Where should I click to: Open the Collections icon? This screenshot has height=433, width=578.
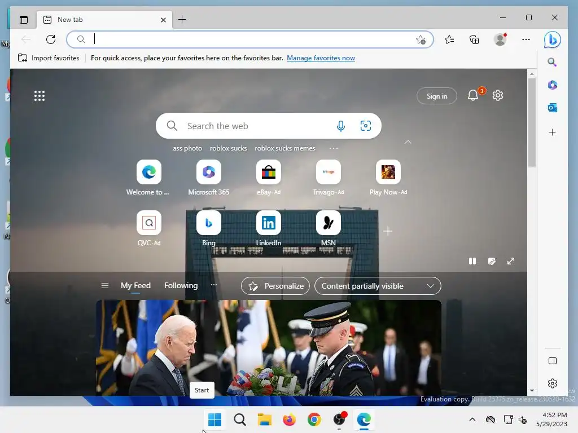[474, 39]
